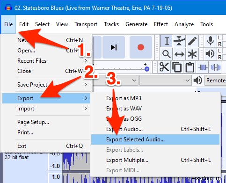Image resolution: width=226 pixels, height=183 pixels.
Task: Click the Skip to End button
Action: [114, 47]
